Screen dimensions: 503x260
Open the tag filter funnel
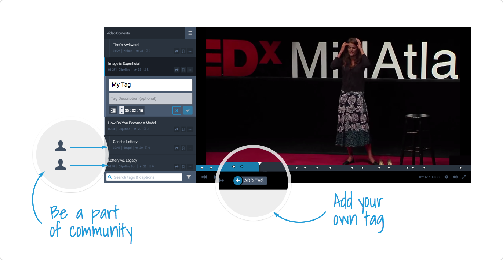tap(189, 177)
